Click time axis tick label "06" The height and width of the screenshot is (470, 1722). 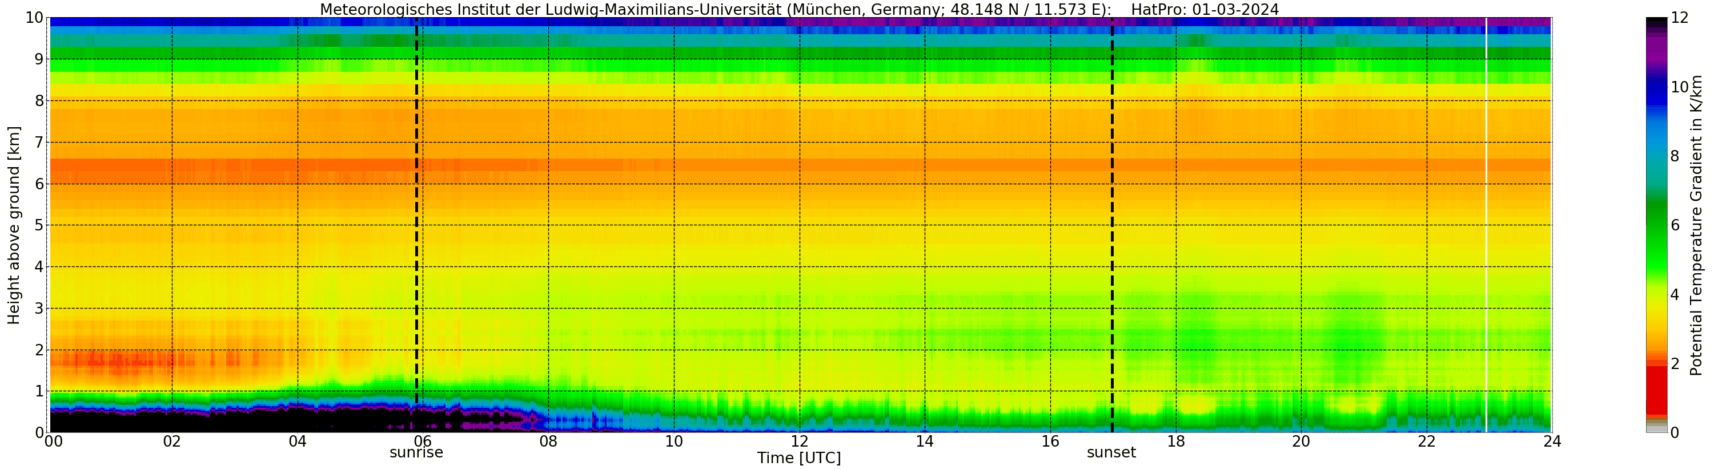coord(423,441)
